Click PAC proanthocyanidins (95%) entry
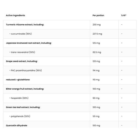 click(x=25, y=71)
